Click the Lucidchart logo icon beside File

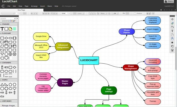tap(3, 6)
